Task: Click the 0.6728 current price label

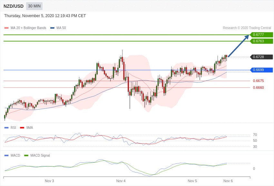Action: [x=261, y=57]
